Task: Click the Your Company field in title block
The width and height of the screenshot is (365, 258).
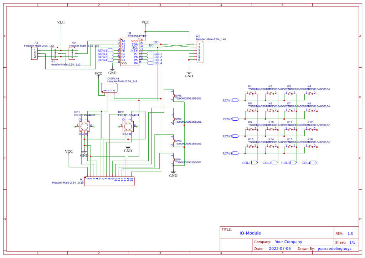Action: 288,242
